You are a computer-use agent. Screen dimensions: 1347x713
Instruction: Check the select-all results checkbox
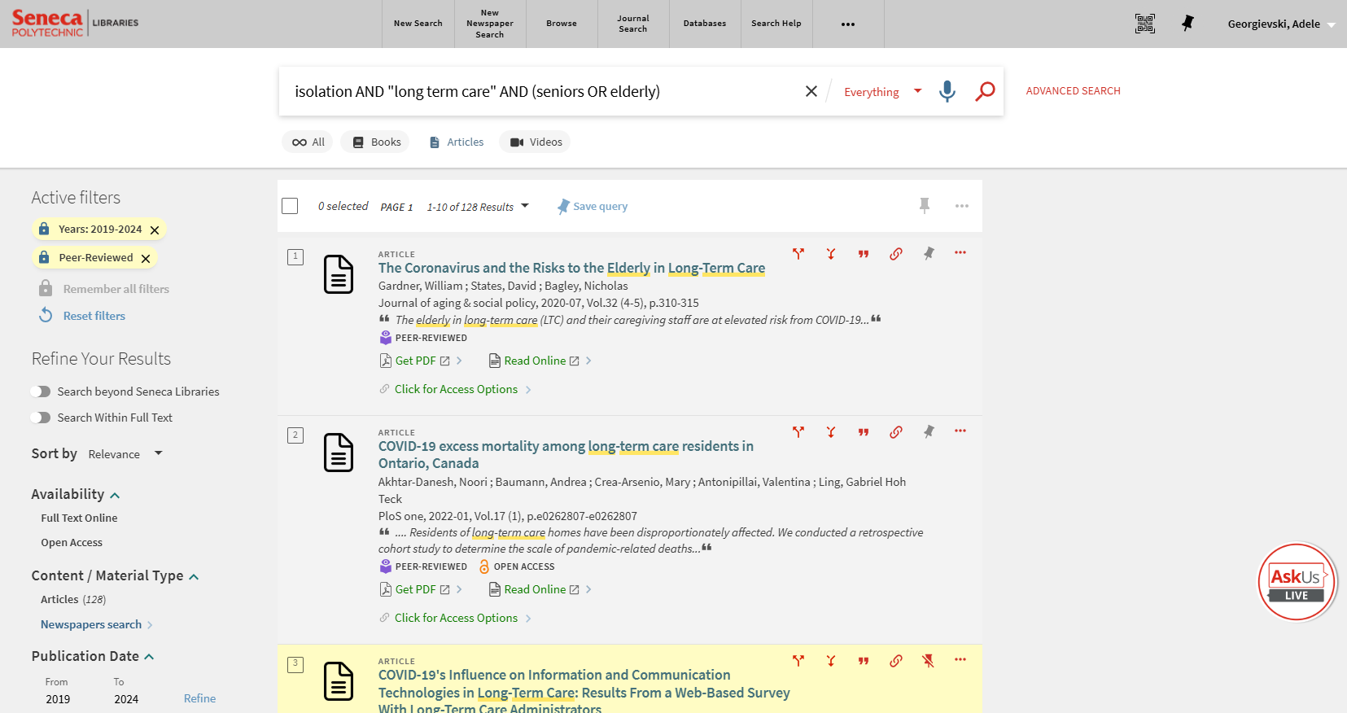290,206
